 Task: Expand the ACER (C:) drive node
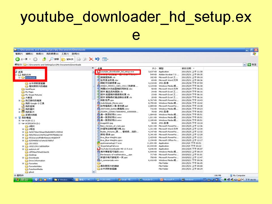click(20, 121)
